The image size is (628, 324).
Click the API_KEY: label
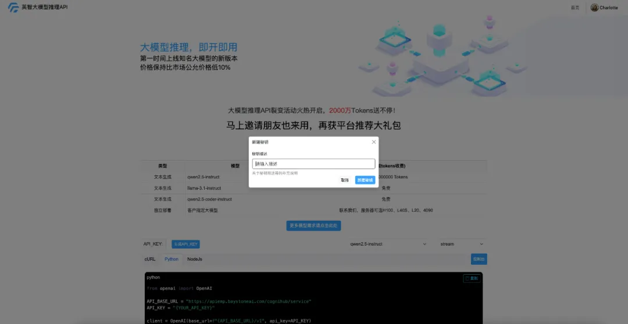pyautogui.click(x=153, y=244)
